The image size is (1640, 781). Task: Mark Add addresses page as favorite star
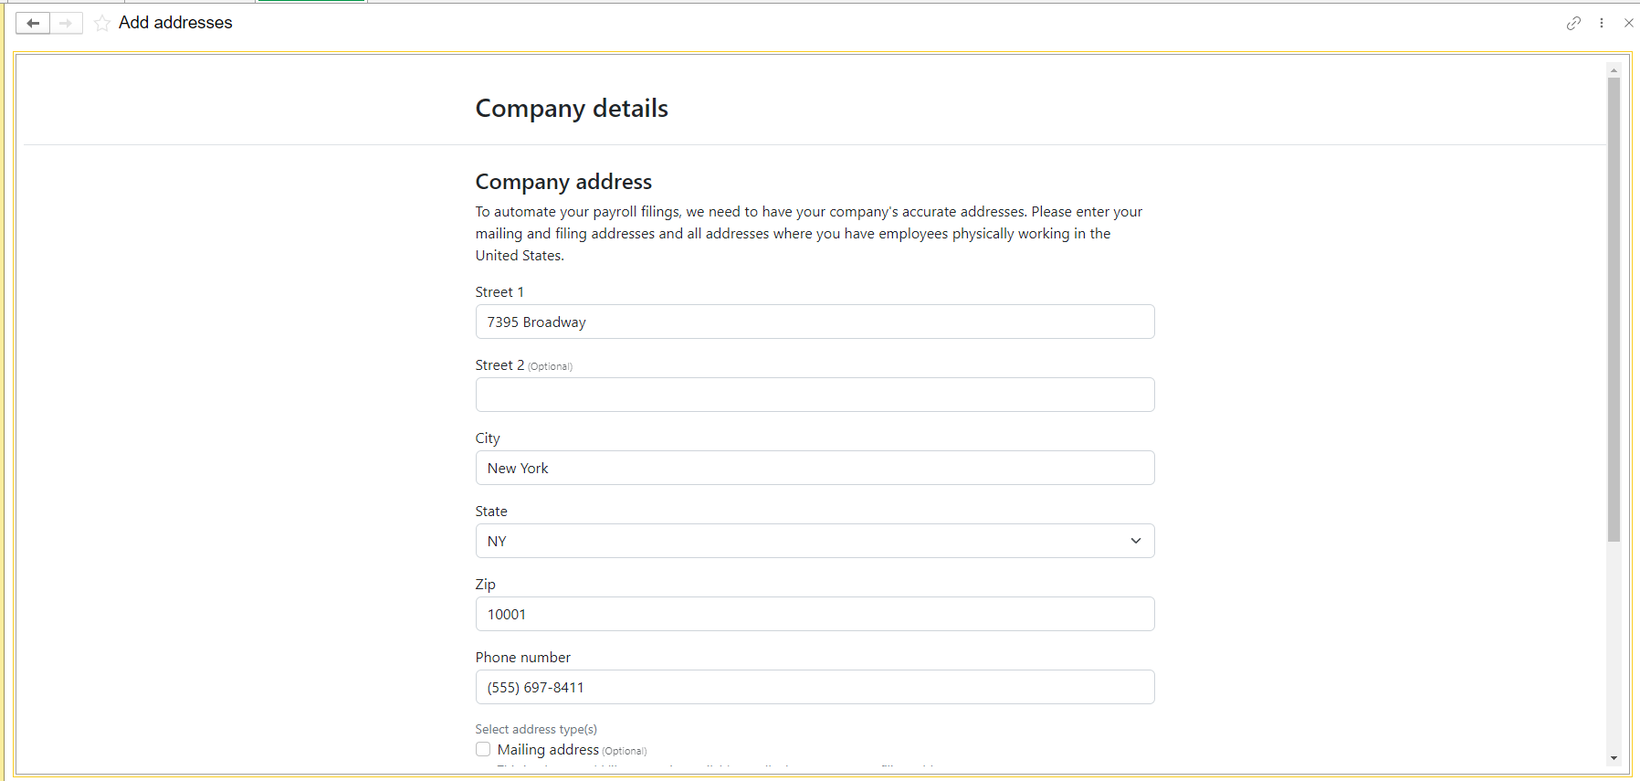102,23
